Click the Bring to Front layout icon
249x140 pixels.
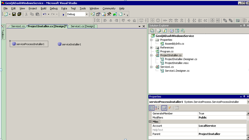pos(225,21)
